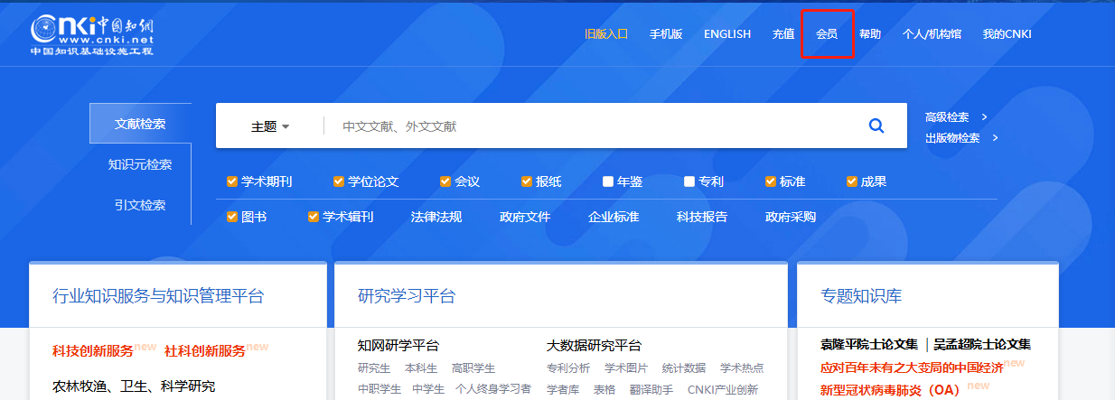Screen dimensions: 1115x400
Task: Open 知网研学平台 link
Action: pos(398,345)
